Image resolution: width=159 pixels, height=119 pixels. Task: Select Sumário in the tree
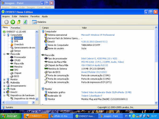(x=18, y=38)
